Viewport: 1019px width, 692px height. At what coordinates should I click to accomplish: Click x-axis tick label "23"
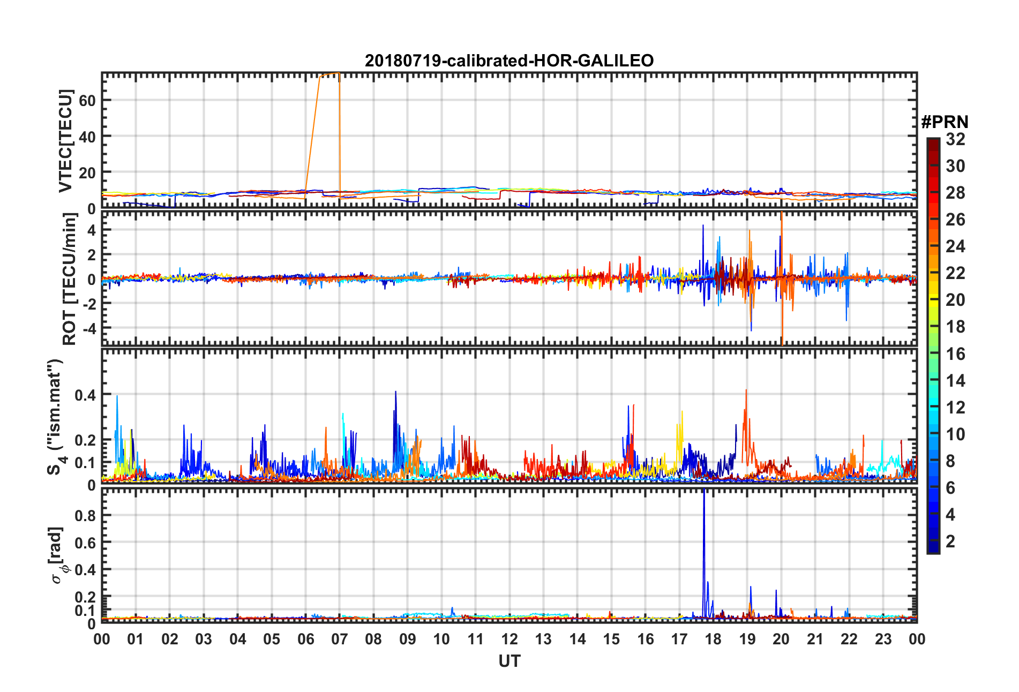coord(883,639)
